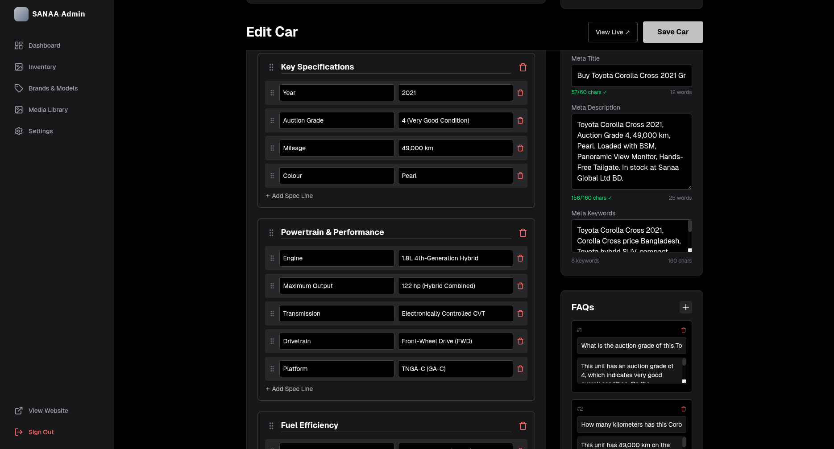This screenshot has width=834, height=449.
Task: Add spec line under Powertrain & Performance
Action: (289, 389)
